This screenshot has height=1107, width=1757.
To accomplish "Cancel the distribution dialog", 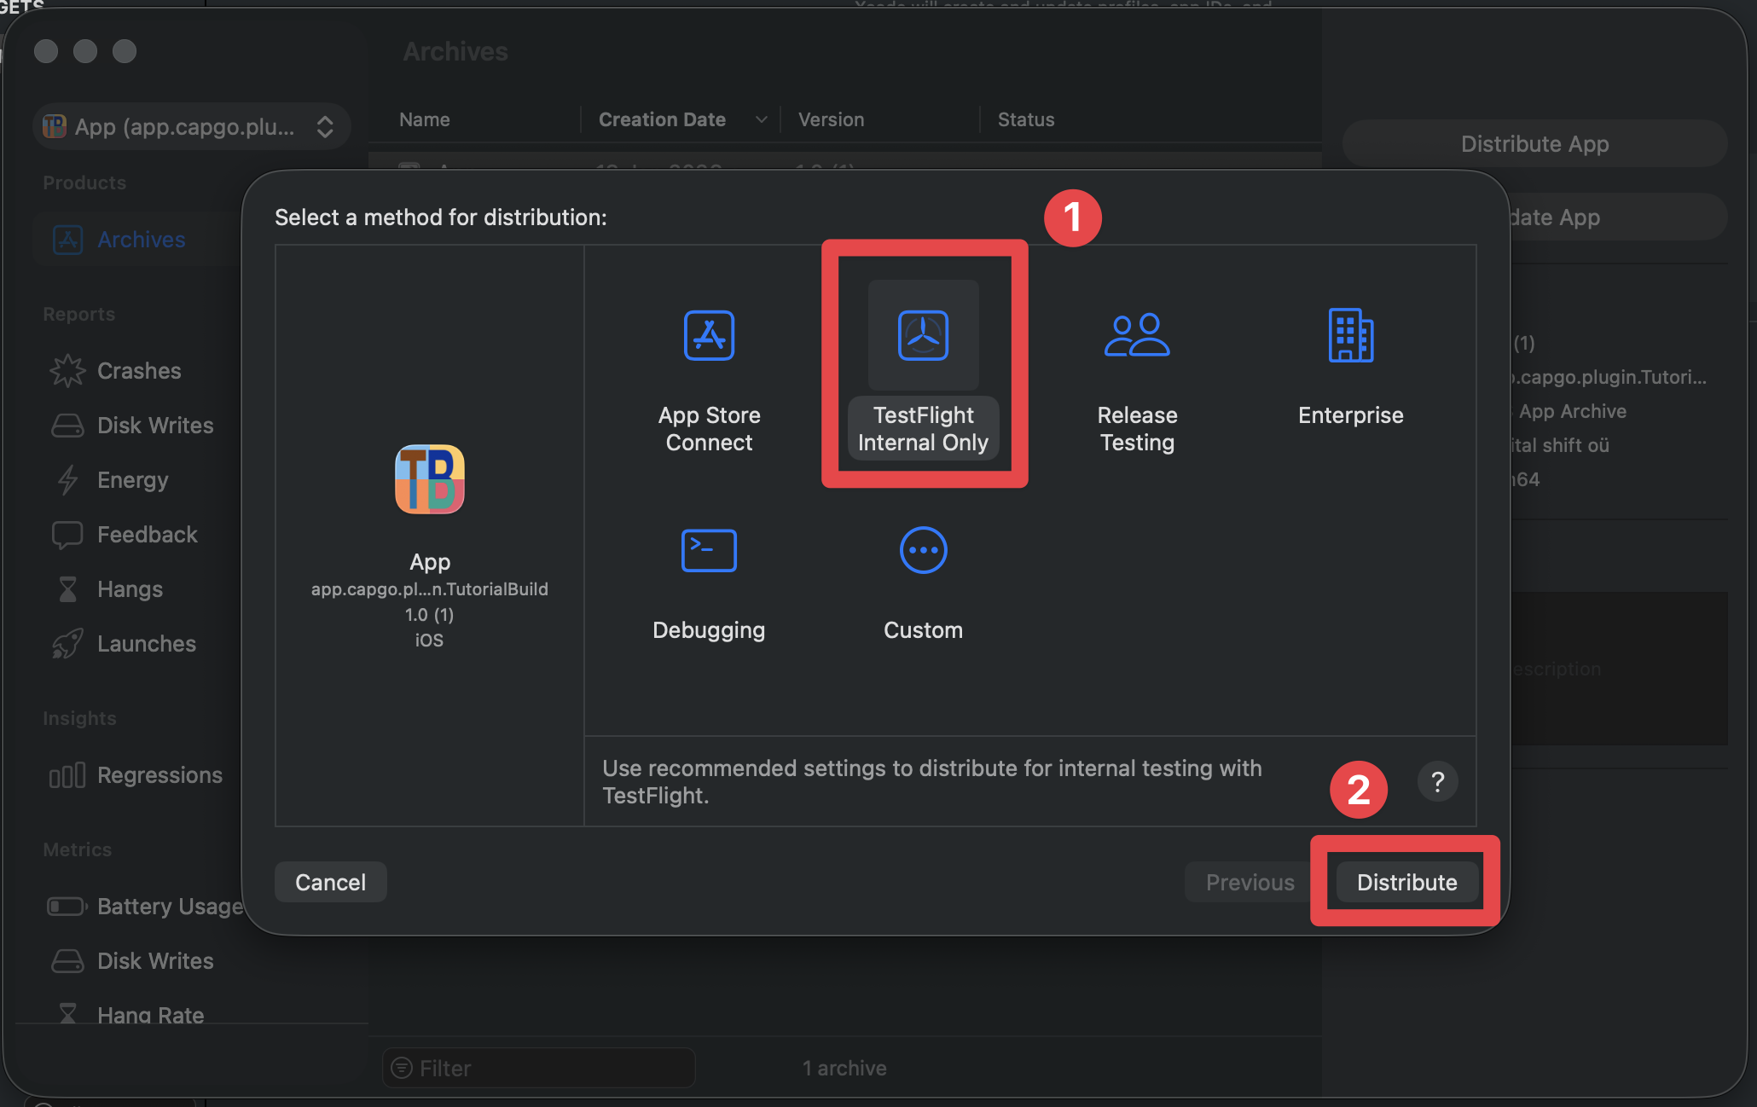I will [x=330, y=882].
